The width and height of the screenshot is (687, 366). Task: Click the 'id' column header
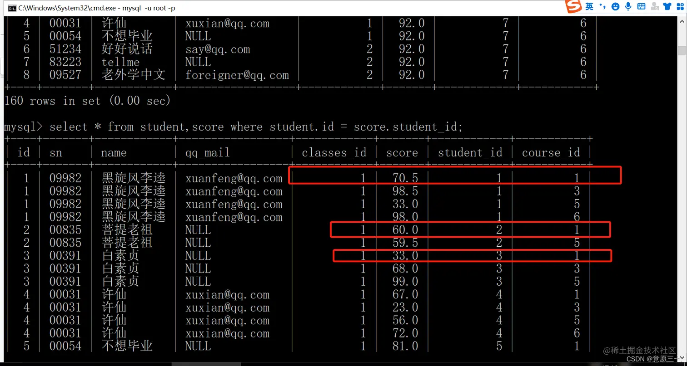pos(24,152)
